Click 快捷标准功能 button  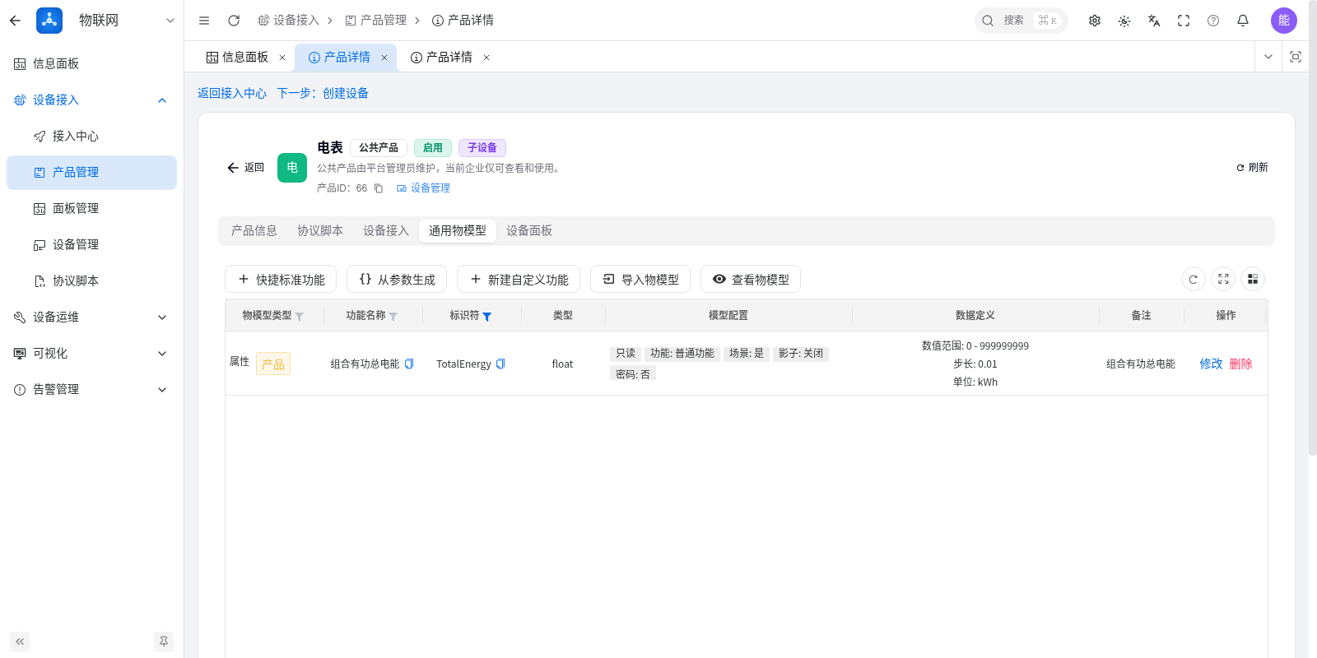(281, 280)
